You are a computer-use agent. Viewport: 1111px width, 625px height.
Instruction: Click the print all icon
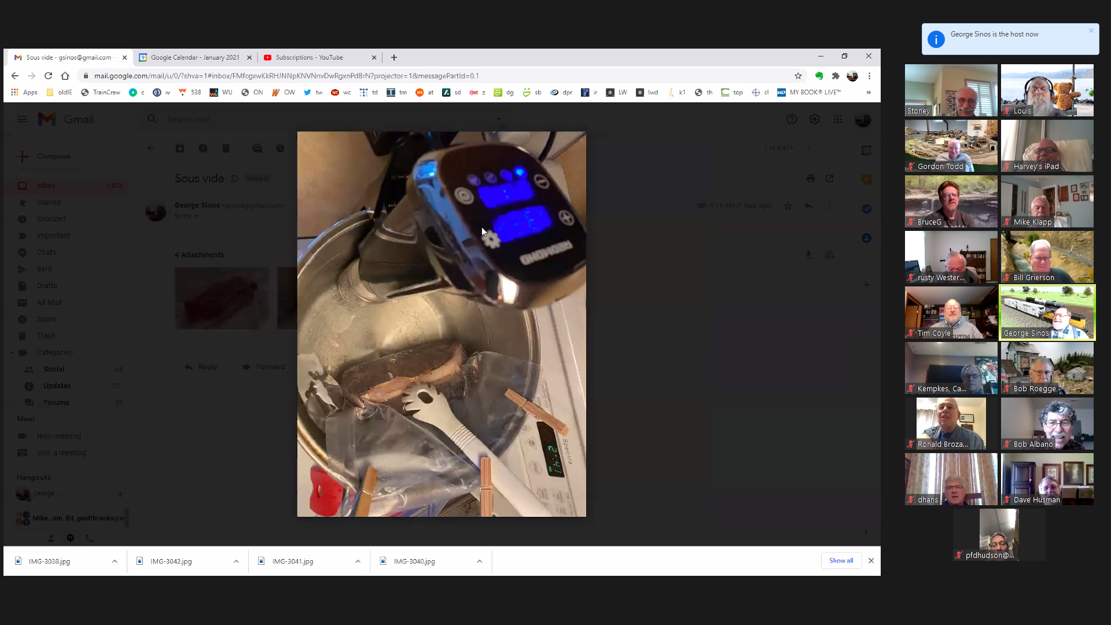click(810, 179)
